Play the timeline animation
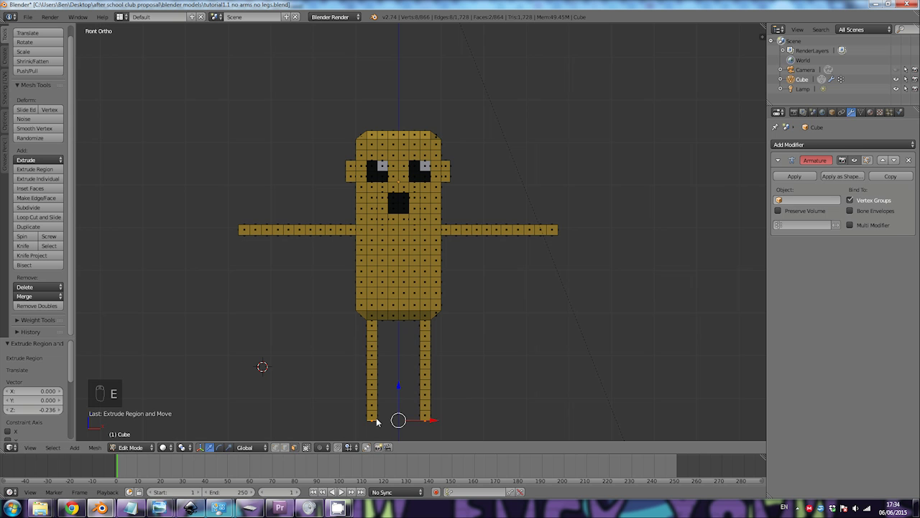The height and width of the screenshot is (518, 920). pyautogui.click(x=341, y=492)
